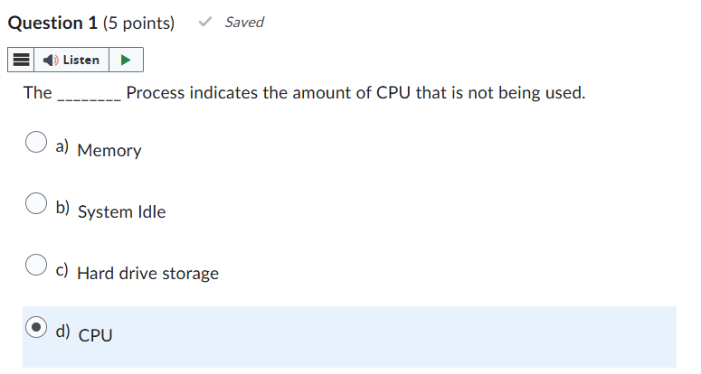
Task: Select the radio button for Memory
Action: (35, 143)
